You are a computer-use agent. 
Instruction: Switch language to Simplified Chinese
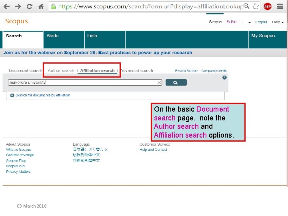[x=86, y=155]
